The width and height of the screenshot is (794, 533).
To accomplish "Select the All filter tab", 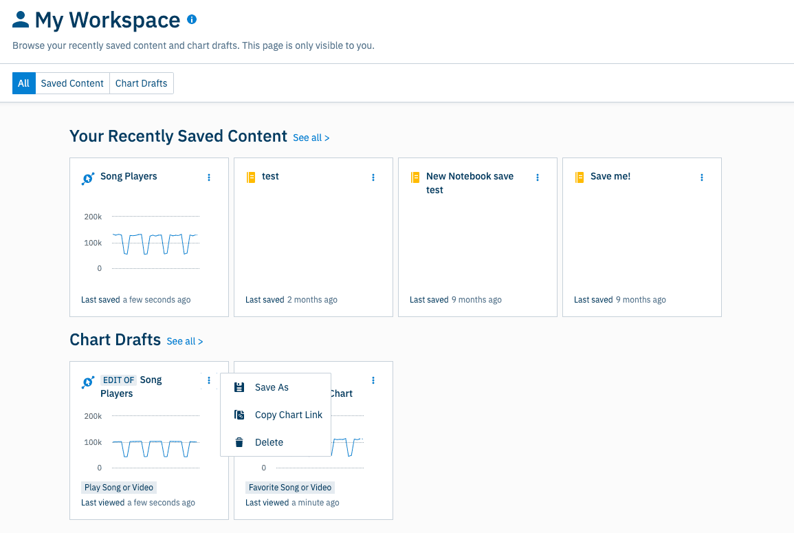I will point(24,83).
